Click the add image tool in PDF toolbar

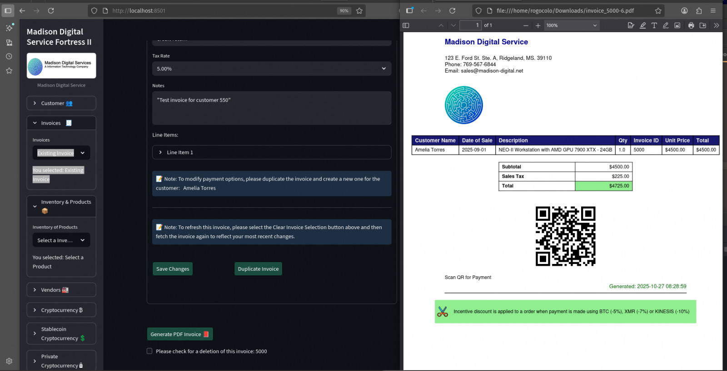click(677, 25)
